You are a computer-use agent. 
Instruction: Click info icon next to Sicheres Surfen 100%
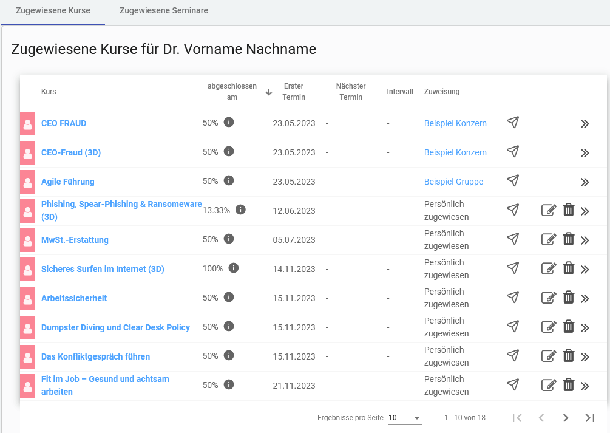pyautogui.click(x=234, y=268)
